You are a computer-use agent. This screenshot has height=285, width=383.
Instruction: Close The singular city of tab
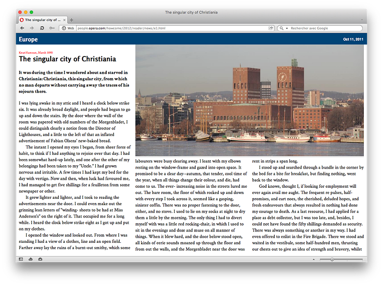[64, 20]
